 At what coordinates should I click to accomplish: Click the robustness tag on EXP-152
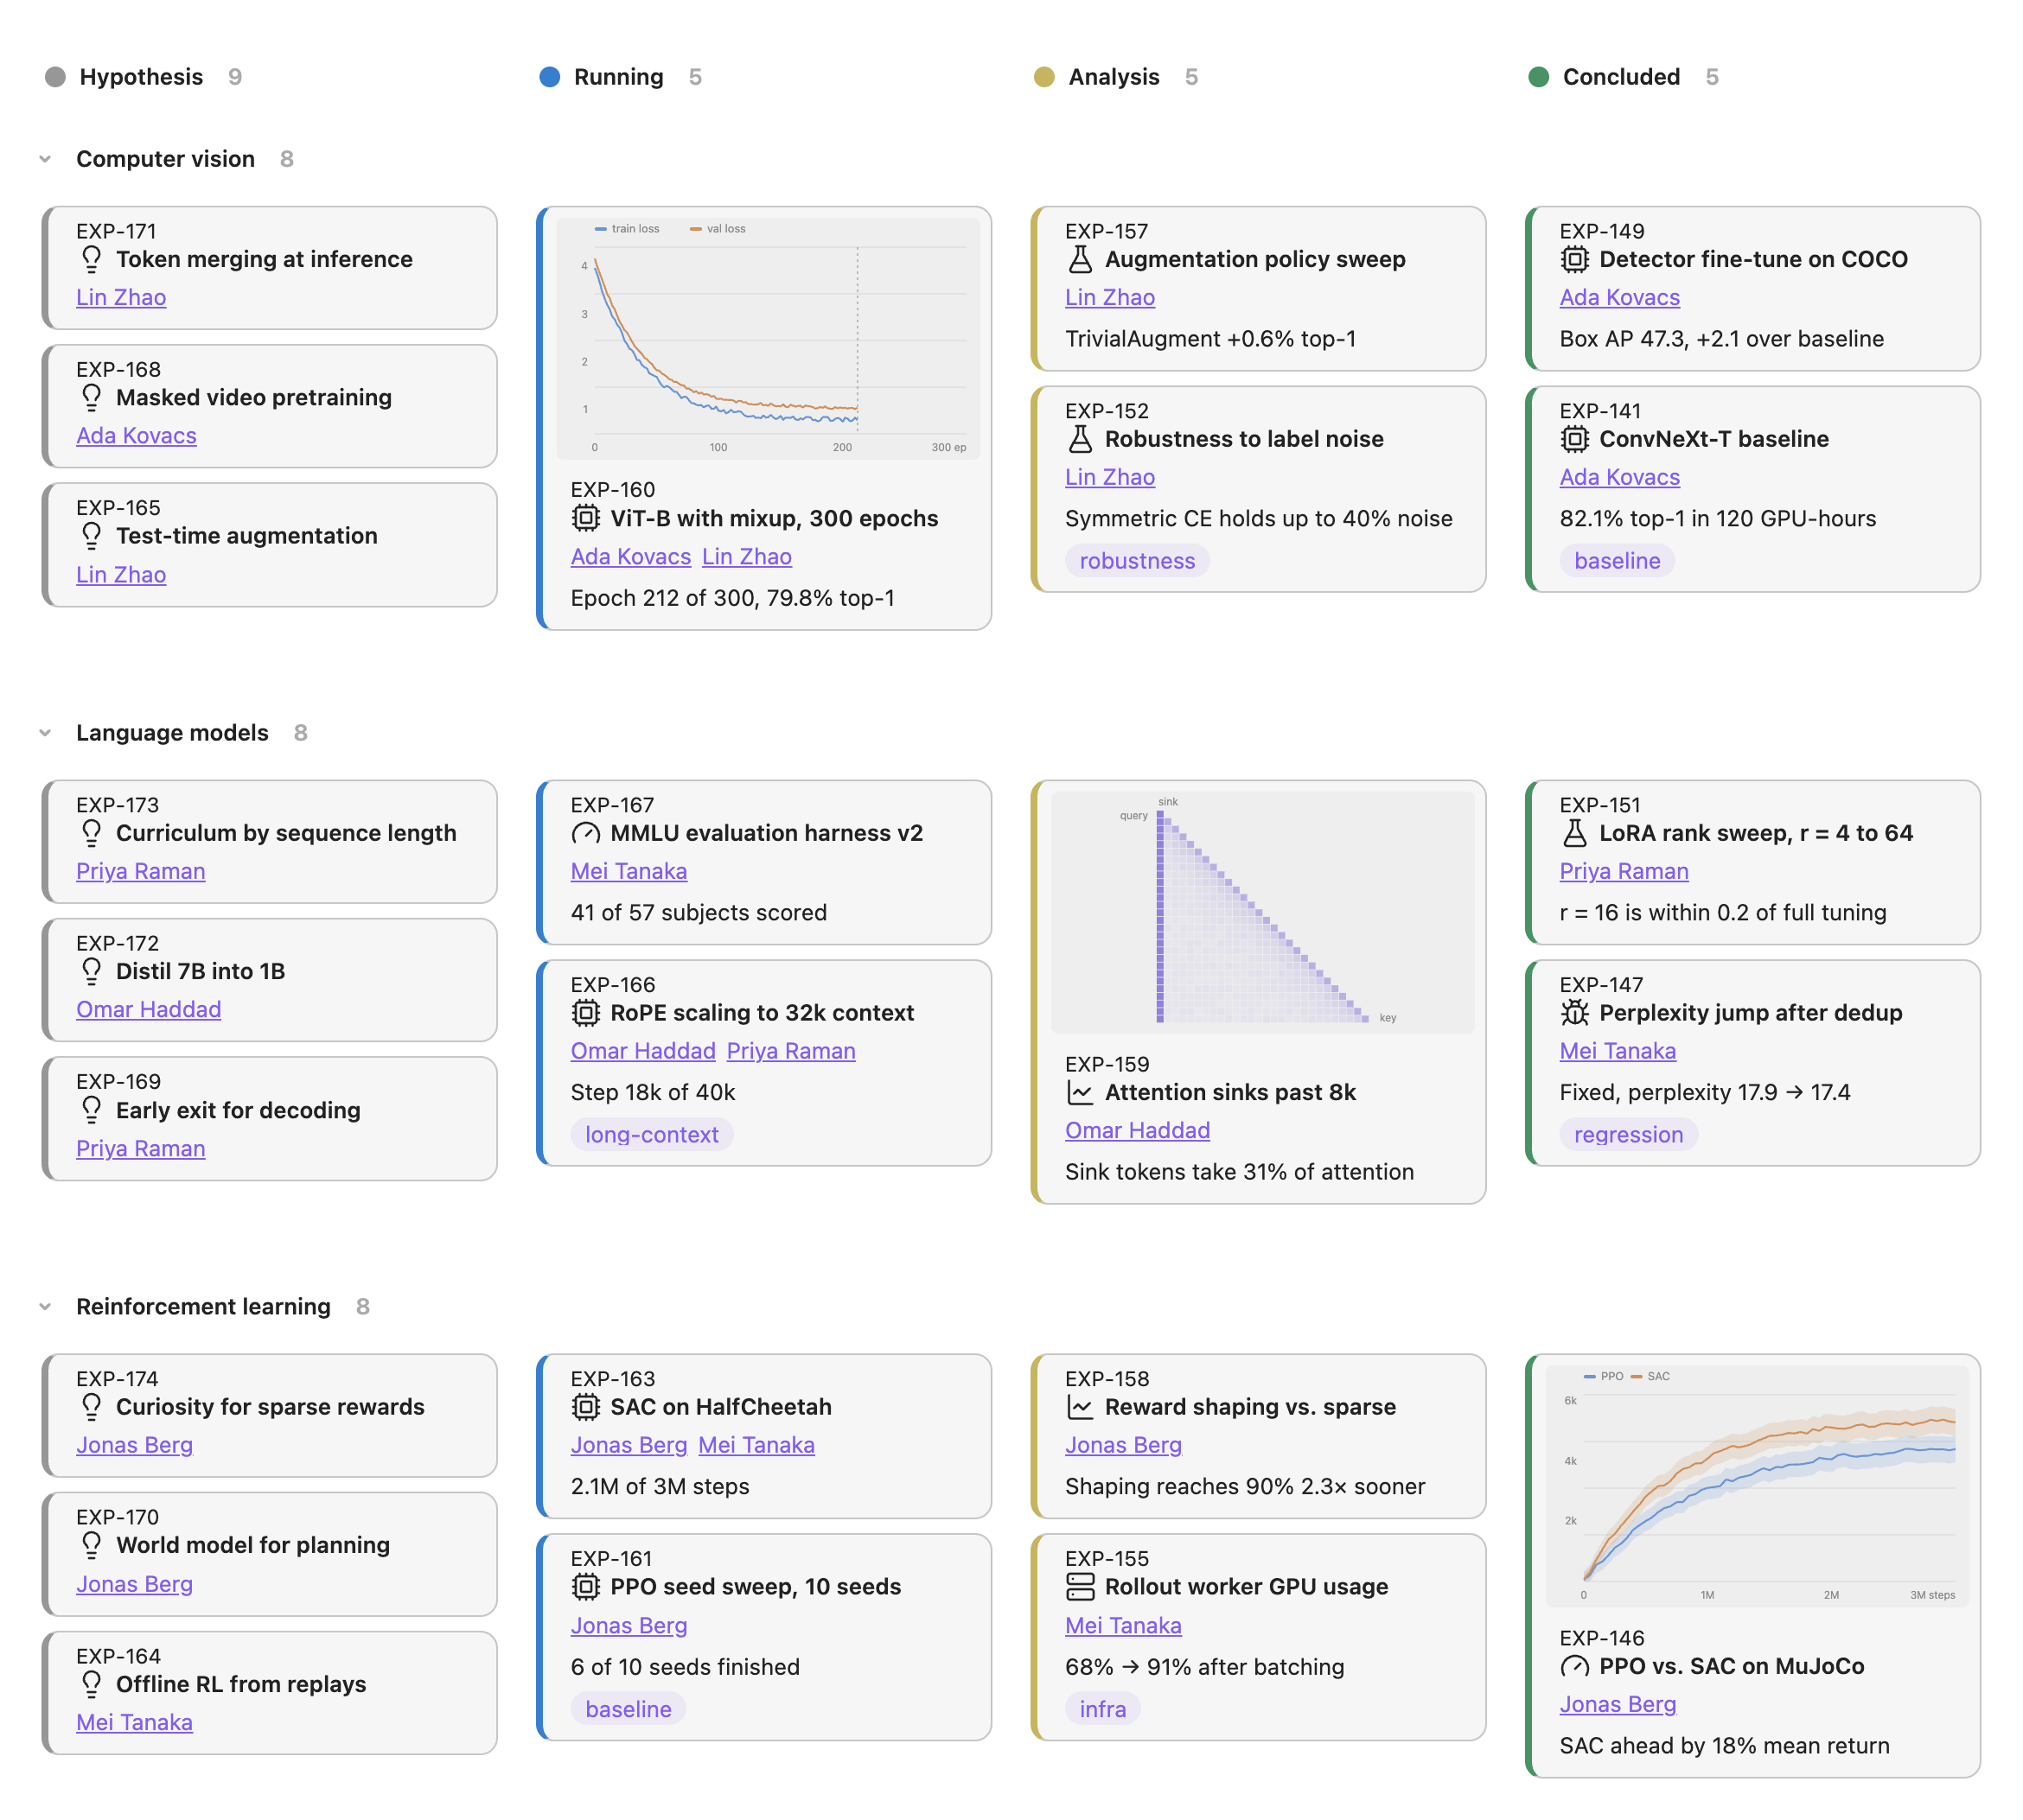(x=1137, y=561)
